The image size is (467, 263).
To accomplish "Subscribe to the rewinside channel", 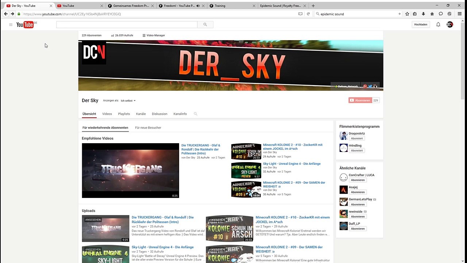I will click(358, 217).
